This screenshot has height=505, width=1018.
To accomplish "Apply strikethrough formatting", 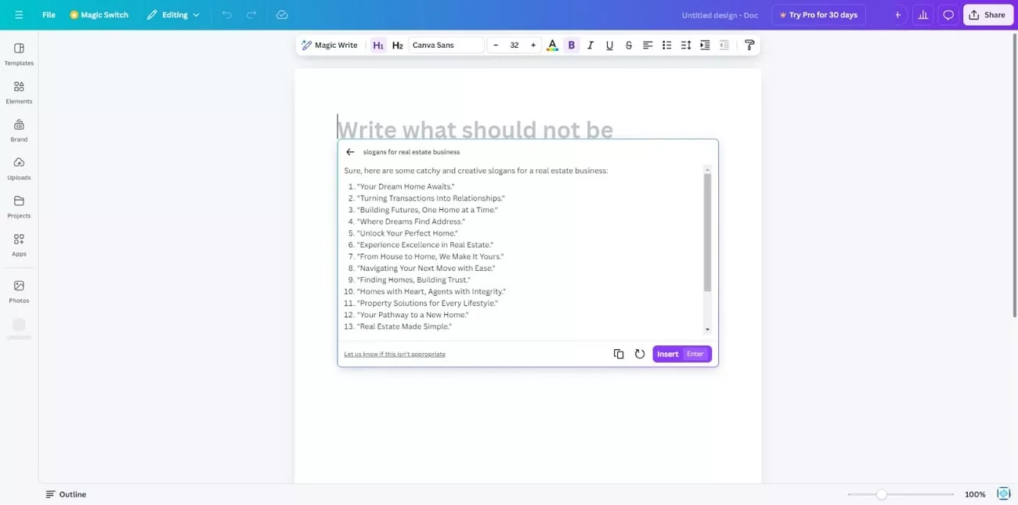I will 628,45.
